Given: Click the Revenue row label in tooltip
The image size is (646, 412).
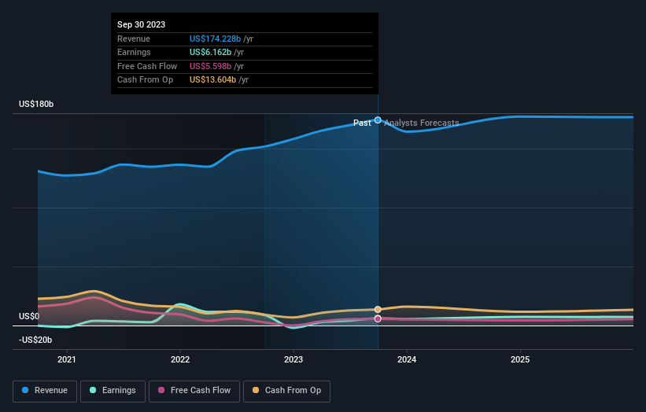Looking at the screenshot, I should [x=134, y=39].
